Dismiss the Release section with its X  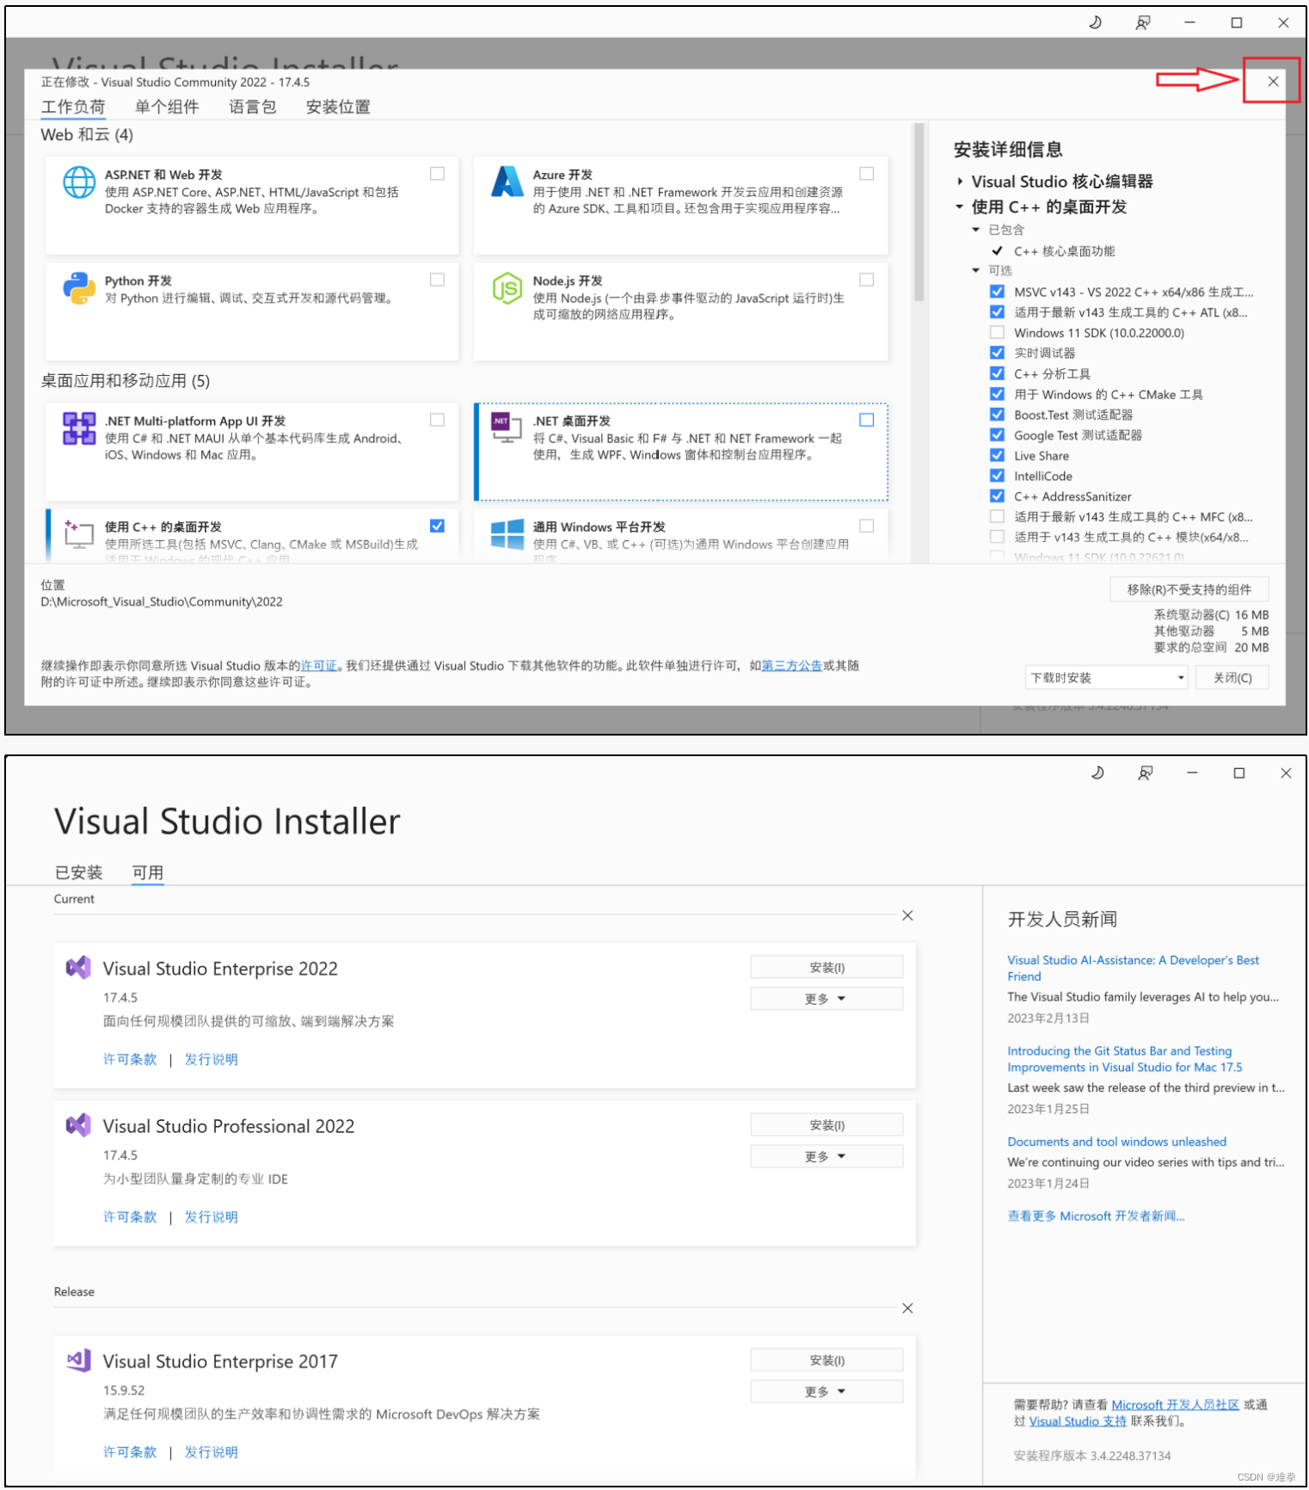[x=907, y=1308]
